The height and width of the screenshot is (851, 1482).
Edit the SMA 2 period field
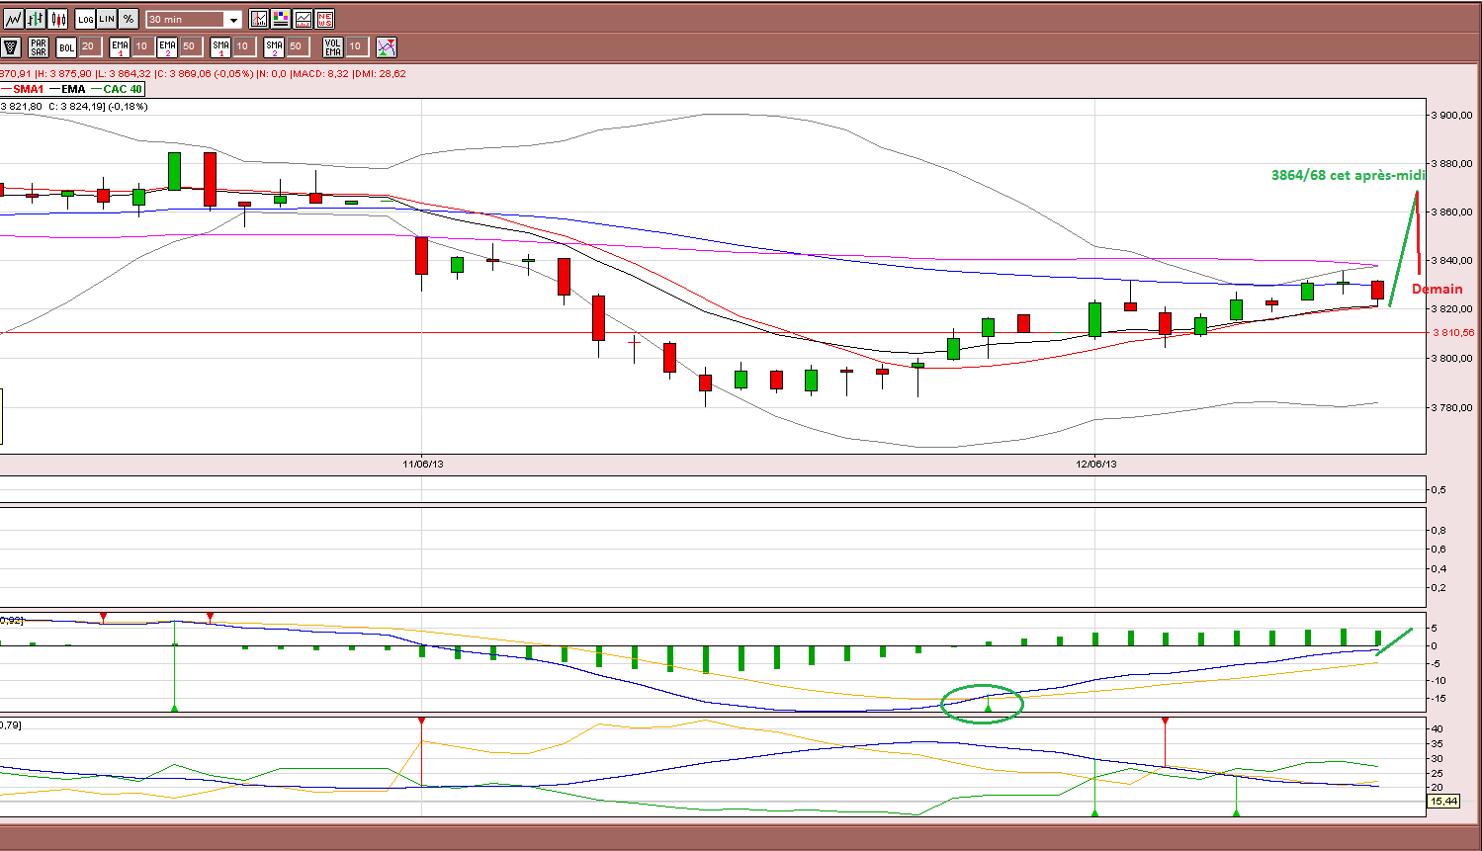tap(298, 46)
